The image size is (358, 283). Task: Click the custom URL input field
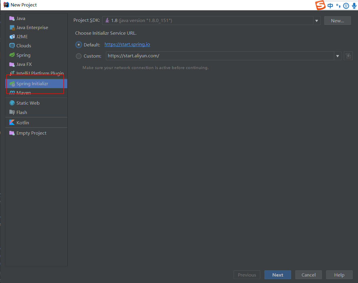tap(220, 56)
